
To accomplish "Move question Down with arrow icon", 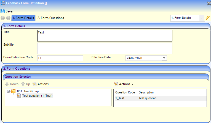I will point(7,84).
